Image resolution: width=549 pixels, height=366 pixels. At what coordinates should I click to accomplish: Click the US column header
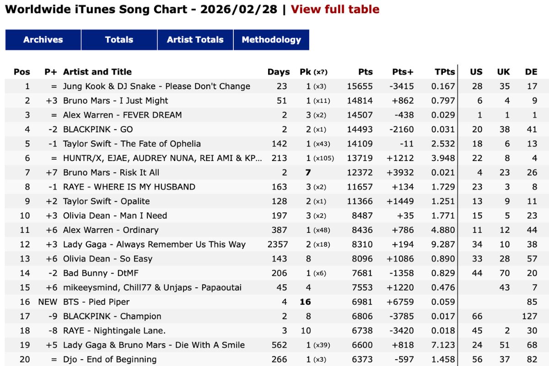(x=476, y=72)
